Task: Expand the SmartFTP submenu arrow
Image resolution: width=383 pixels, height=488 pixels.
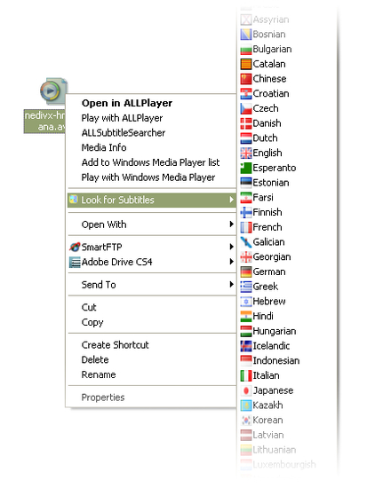Action: [231, 248]
